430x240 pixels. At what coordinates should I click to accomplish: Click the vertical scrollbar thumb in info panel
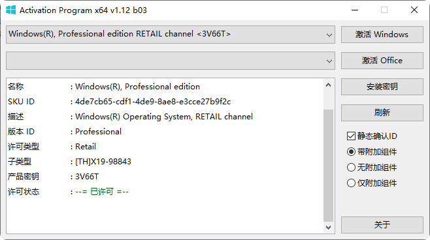click(328, 166)
